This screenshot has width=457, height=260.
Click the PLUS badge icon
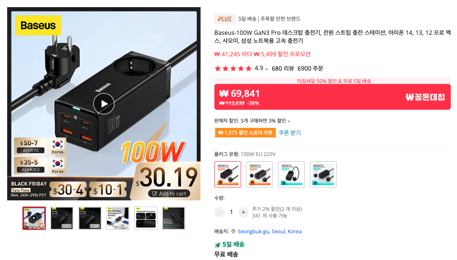(x=224, y=19)
